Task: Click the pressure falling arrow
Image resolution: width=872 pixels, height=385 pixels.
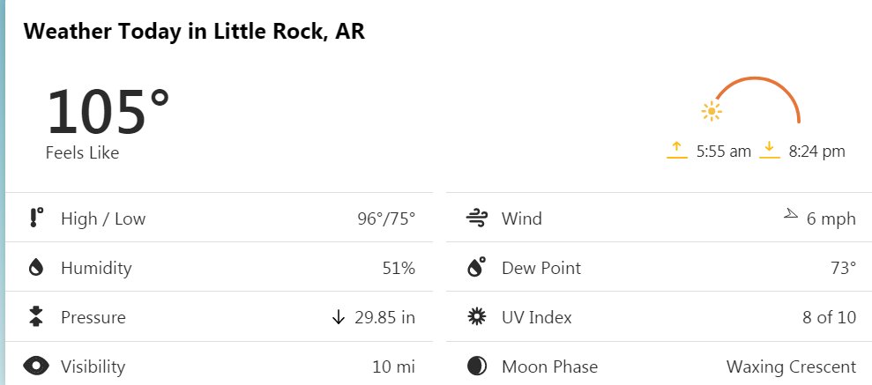Action: point(338,317)
